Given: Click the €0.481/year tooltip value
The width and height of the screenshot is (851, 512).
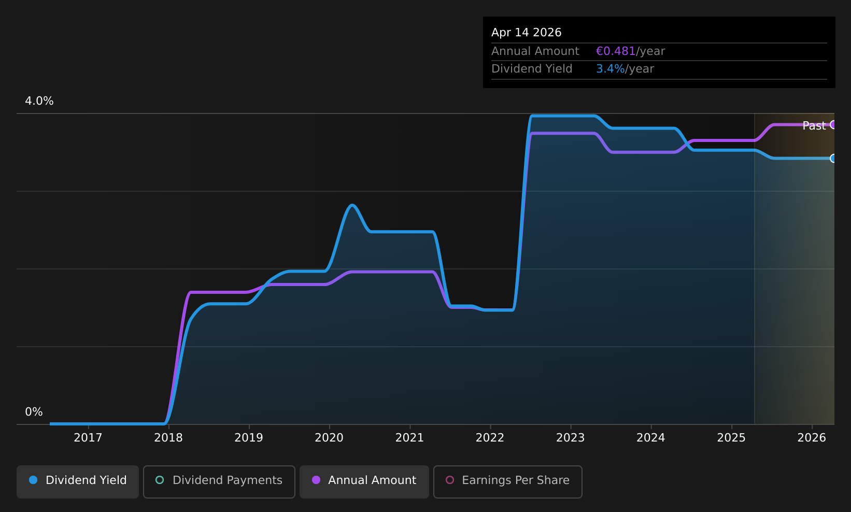Looking at the screenshot, I should (x=630, y=51).
